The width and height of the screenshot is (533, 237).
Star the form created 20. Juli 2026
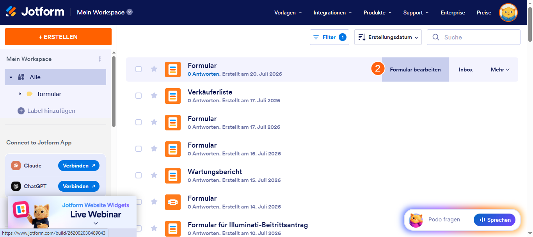pyautogui.click(x=154, y=69)
